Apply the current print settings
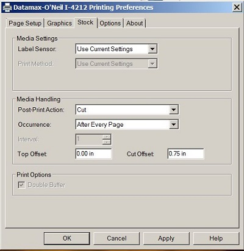 tap(167, 238)
